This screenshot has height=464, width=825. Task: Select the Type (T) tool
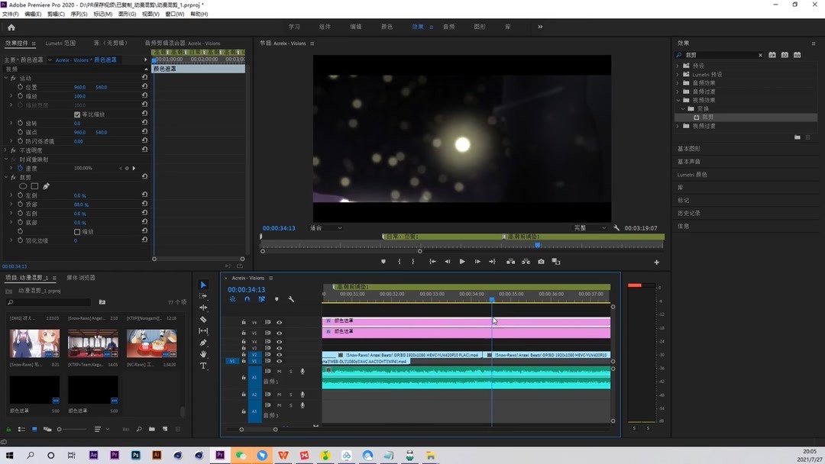(x=203, y=366)
